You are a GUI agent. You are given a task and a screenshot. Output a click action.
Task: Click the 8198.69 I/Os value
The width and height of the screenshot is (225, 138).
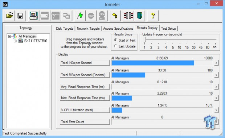(x=162, y=58)
